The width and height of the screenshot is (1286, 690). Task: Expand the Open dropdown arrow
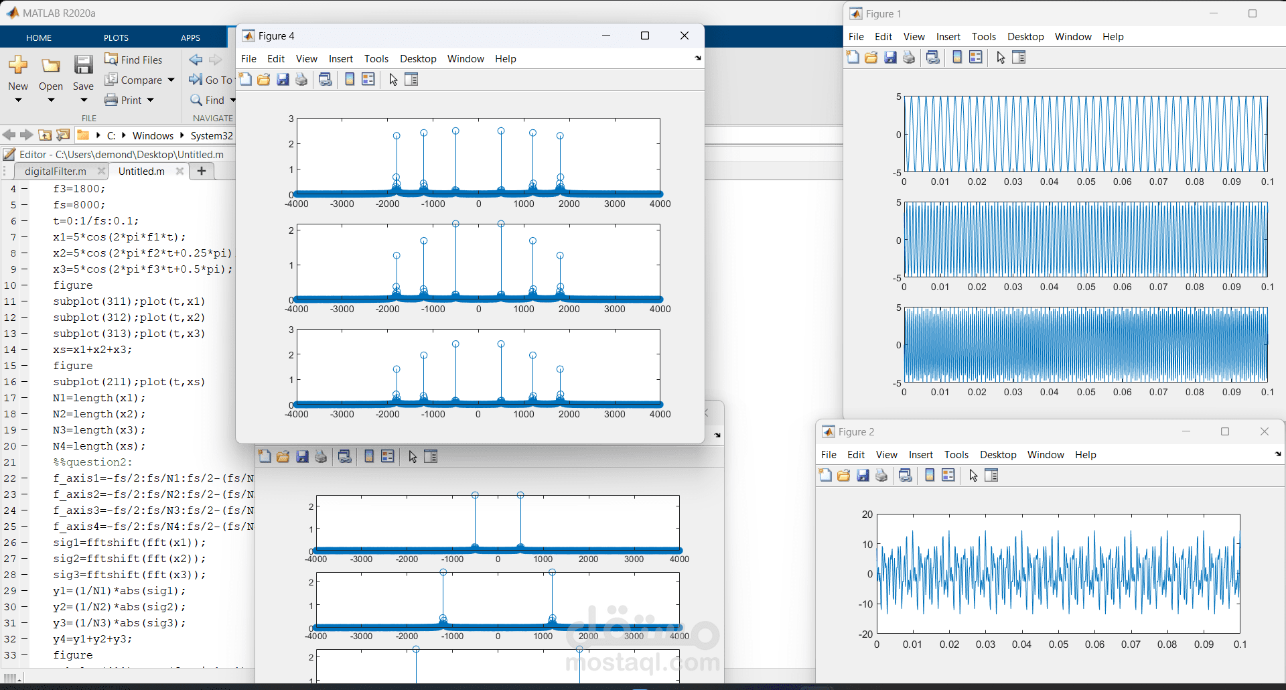coord(51,100)
